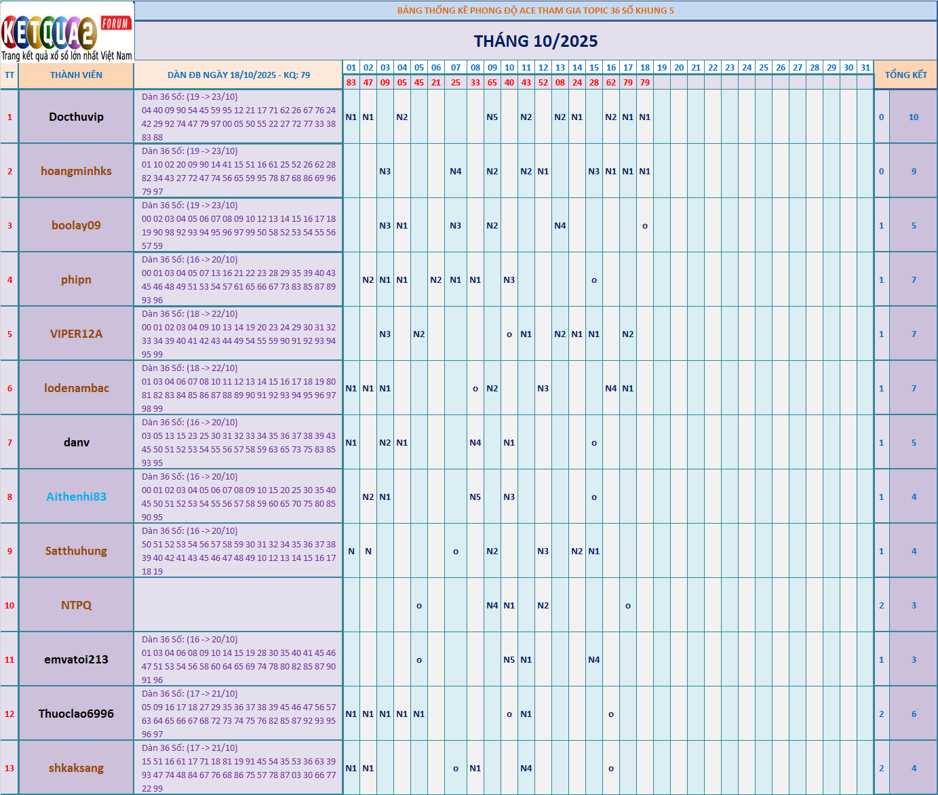Select the VIPER12A name cell

point(76,334)
